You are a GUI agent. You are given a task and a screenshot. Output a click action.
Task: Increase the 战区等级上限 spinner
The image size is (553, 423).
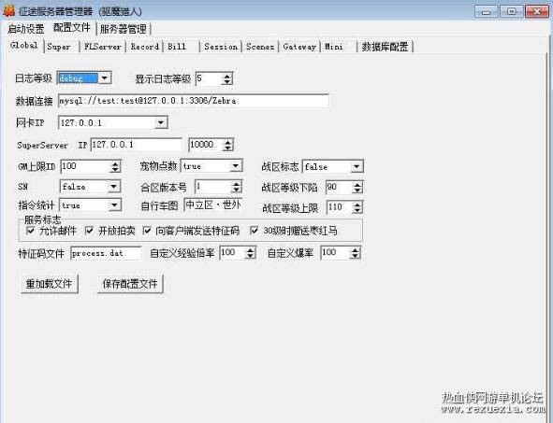(x=357, y=204)
